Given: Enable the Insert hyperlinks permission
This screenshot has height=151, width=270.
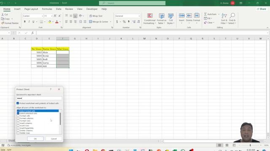Looking at the screenshot, I should 18,128.
